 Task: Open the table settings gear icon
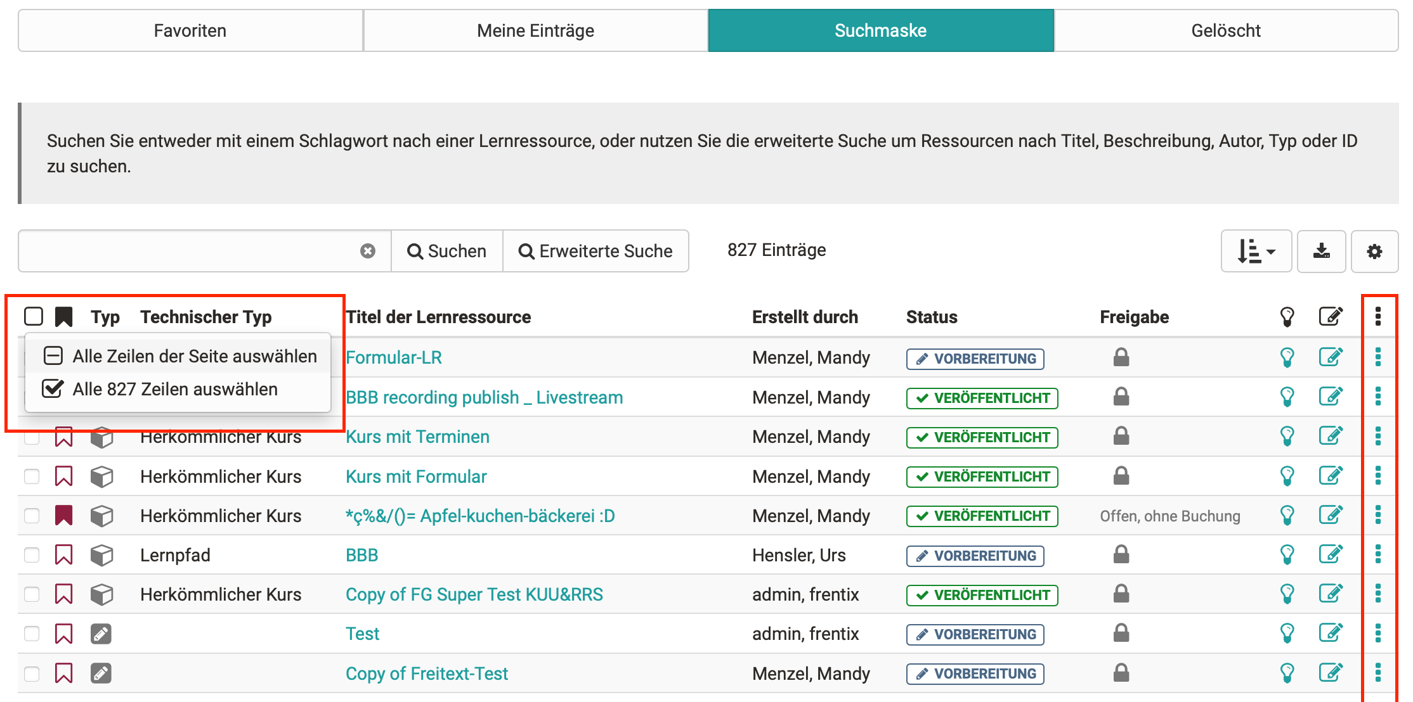(x=1374, y=252)
